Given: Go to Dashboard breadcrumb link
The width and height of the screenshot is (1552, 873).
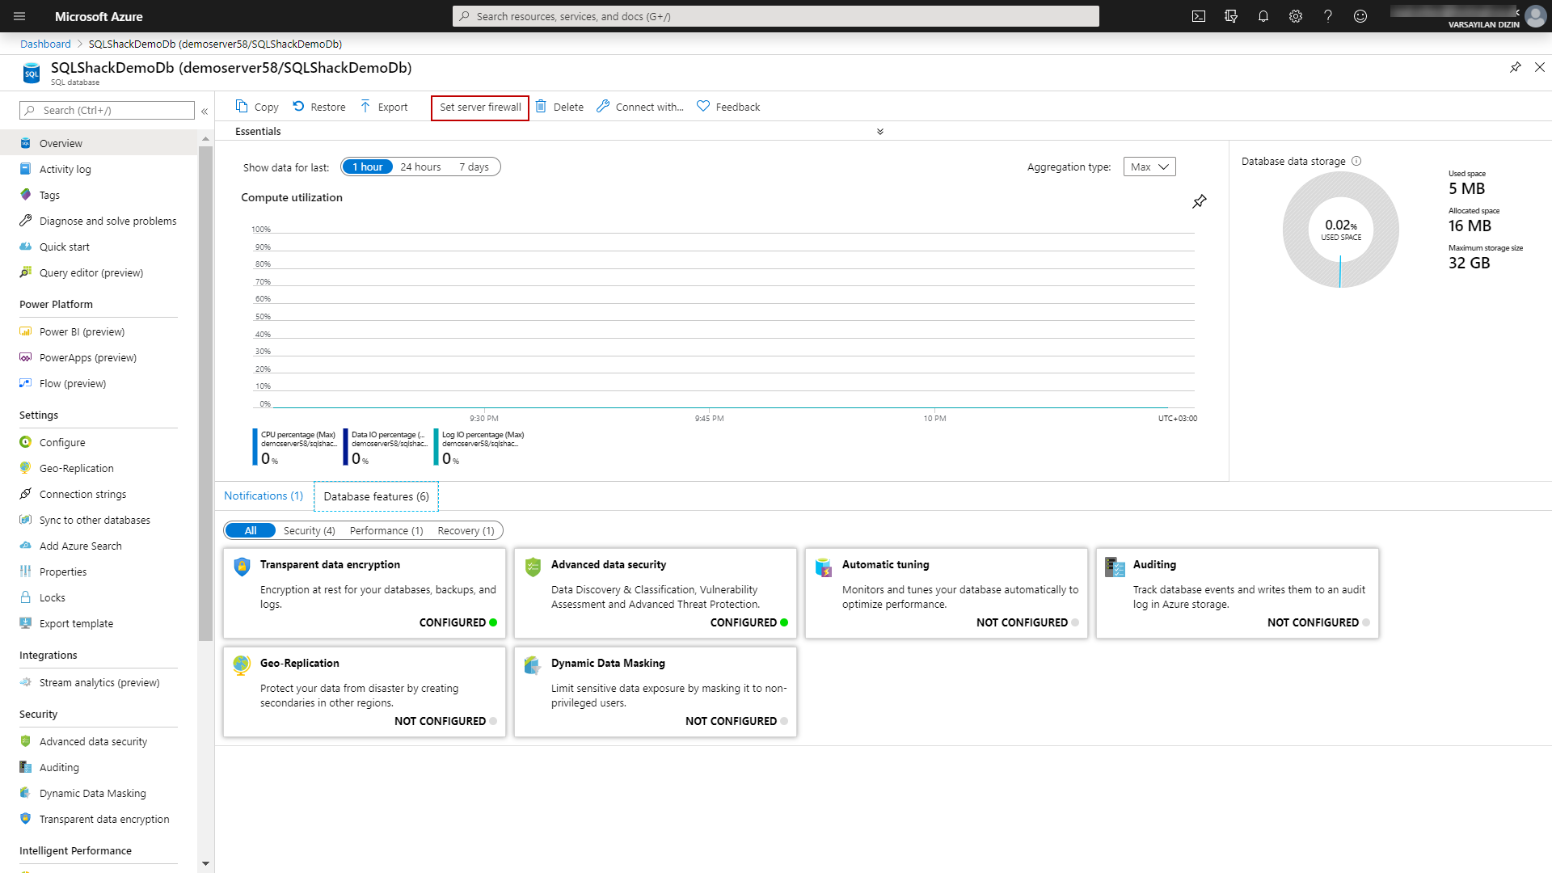Looking at the screenshot, I should 45,44.
